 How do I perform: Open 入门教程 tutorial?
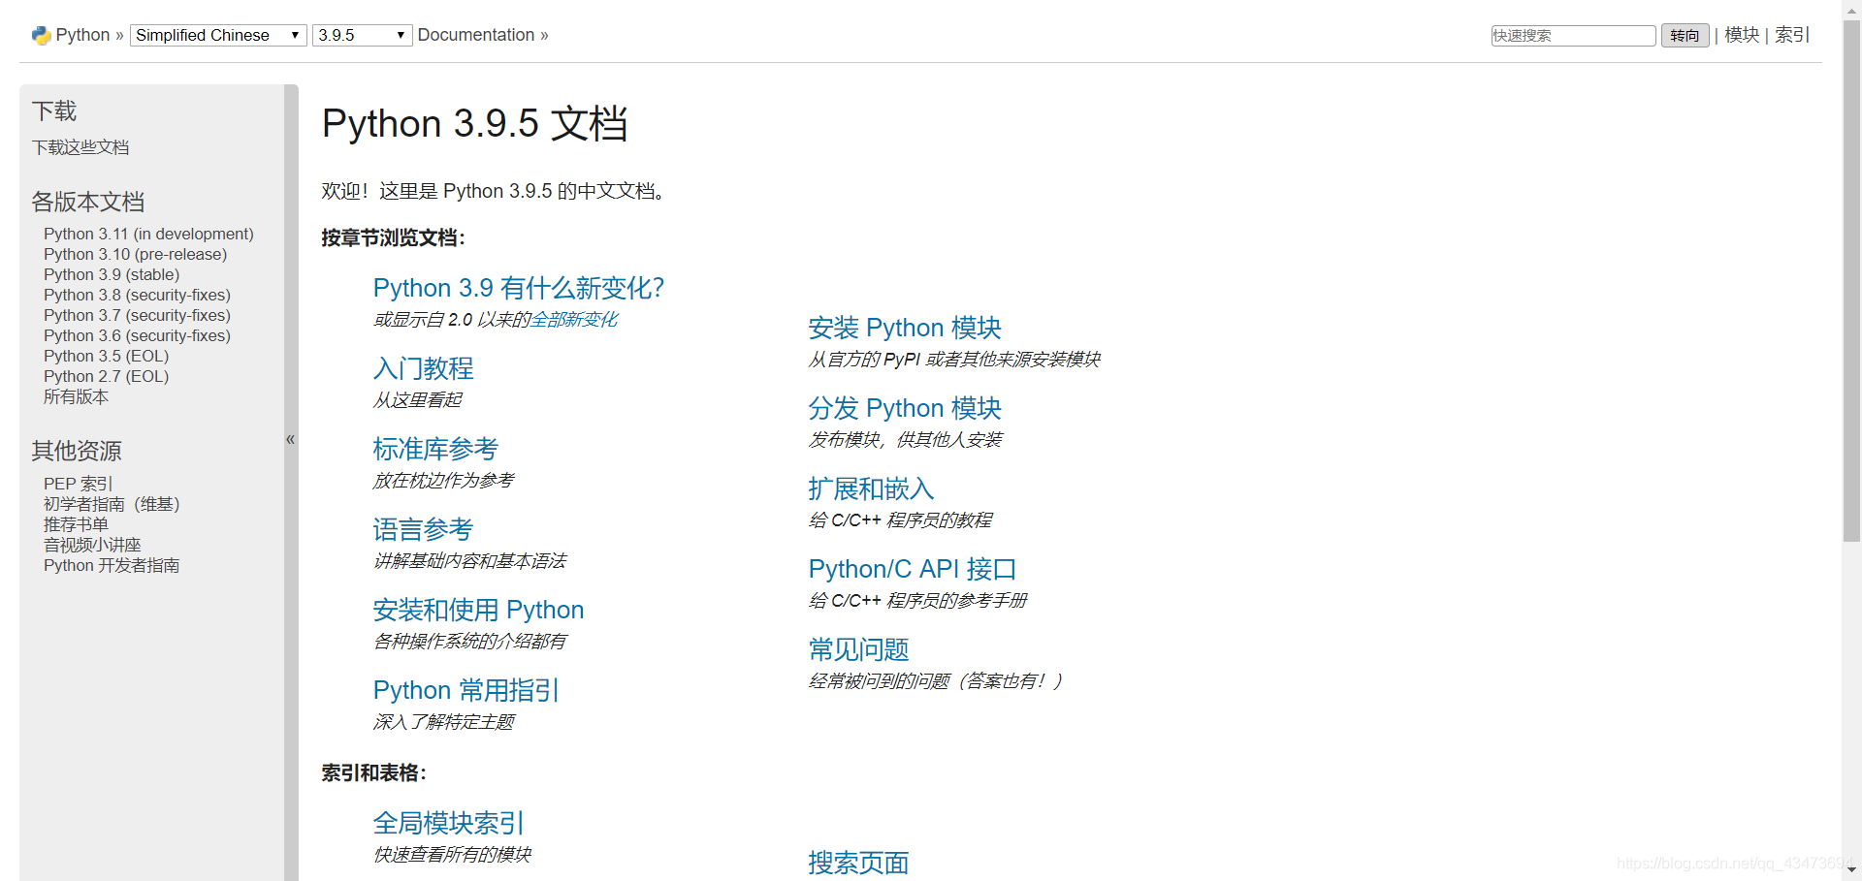click(424, 368)
